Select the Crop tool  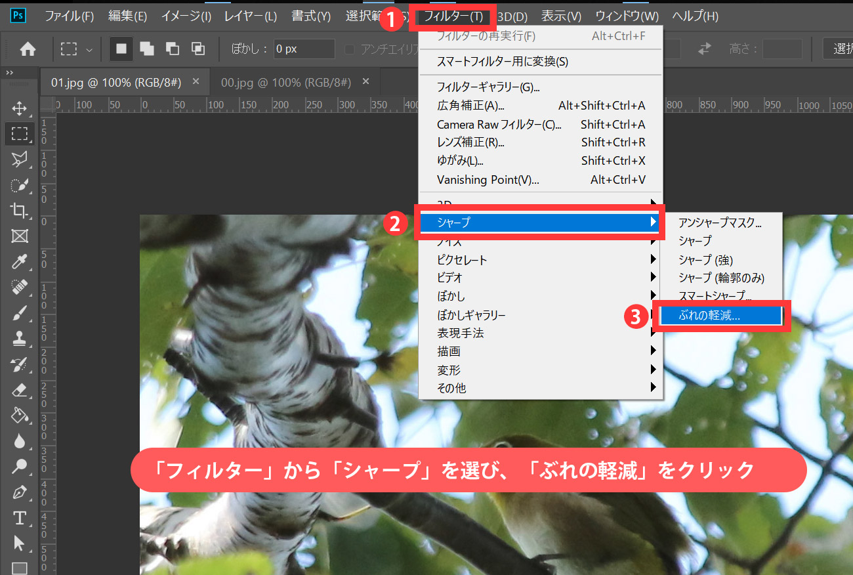click(19, 210)
